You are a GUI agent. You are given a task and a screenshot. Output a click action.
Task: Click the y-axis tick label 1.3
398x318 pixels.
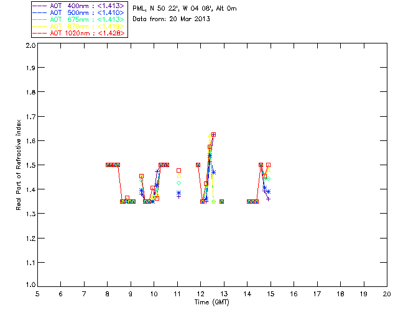pos(30,214)
